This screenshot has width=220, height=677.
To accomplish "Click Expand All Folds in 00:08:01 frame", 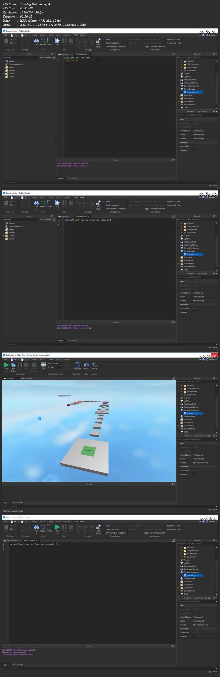I will click(174, 526).
